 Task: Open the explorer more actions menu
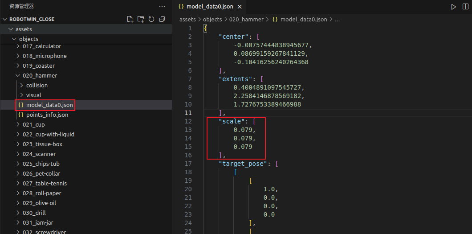[162, 6]
